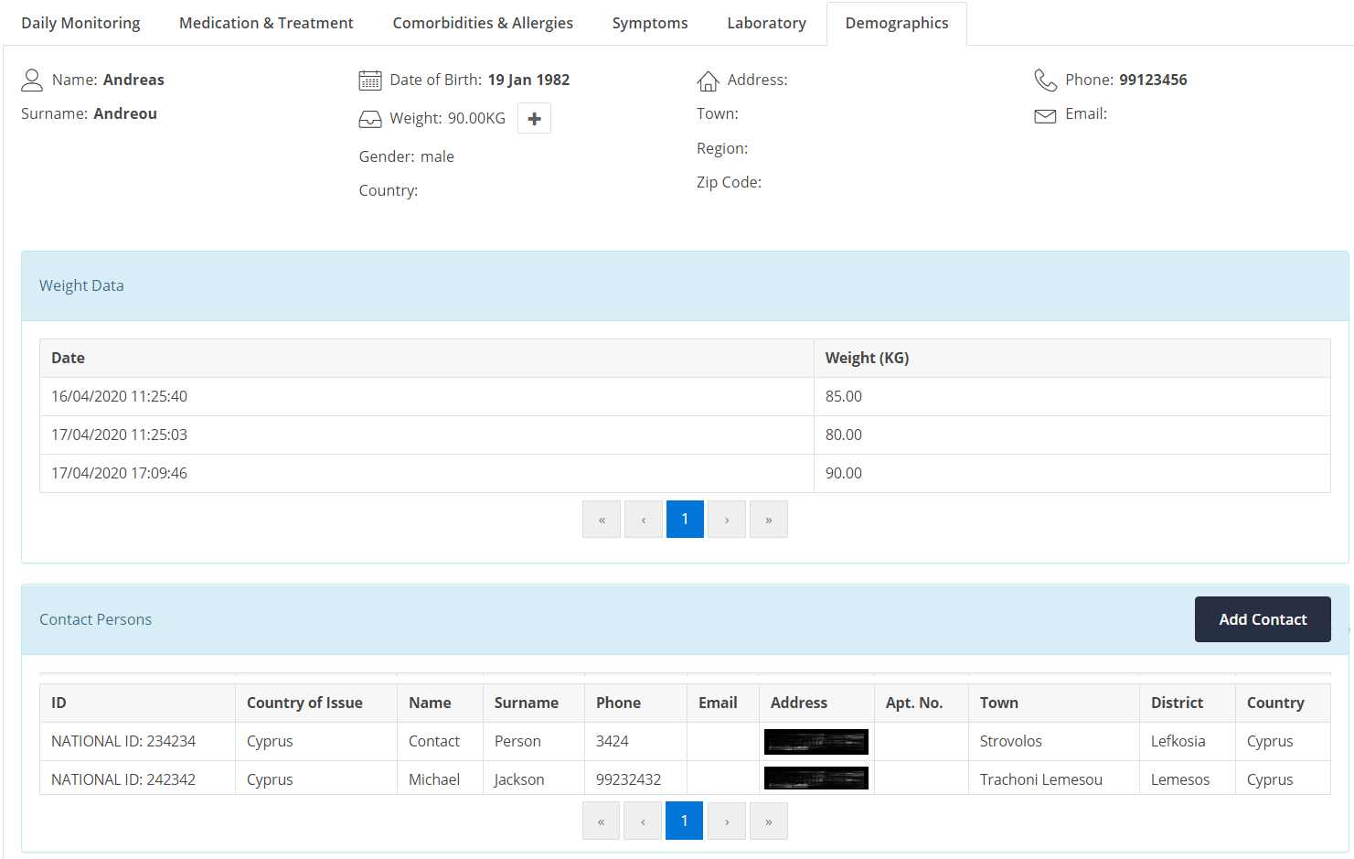
Task: Go to last page of Weight Data
Action: pos(768,520)
